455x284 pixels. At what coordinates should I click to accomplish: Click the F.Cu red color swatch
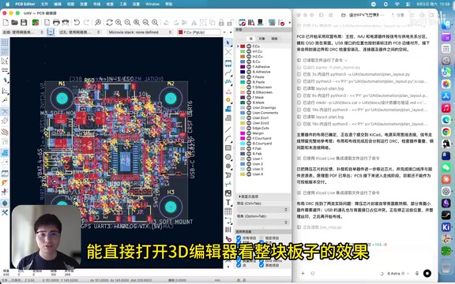243,47
